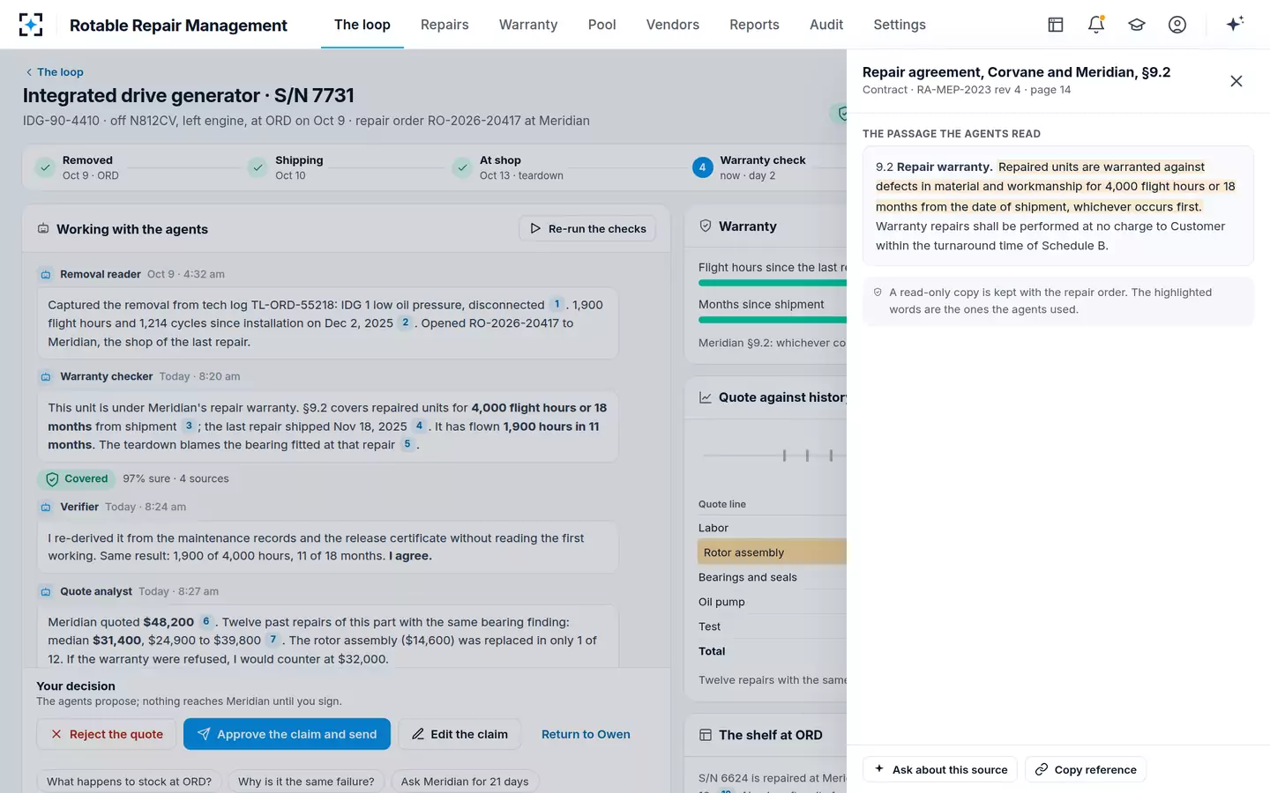This screenshot has width=1270, height=793.
Task: Open source citation 4 after Nov 18, 2025
Action: pos(419,426)
